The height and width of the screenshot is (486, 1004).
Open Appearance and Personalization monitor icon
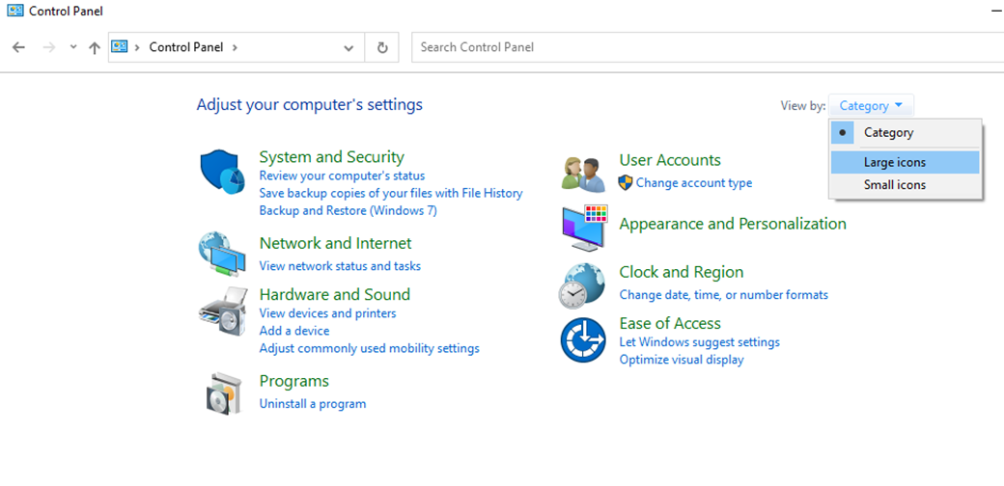click(x=583, y=228)
